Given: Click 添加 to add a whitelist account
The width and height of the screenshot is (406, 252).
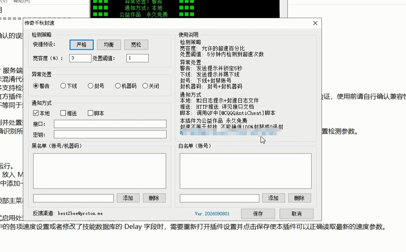Looking at the screenshot, I should [273, 198].
